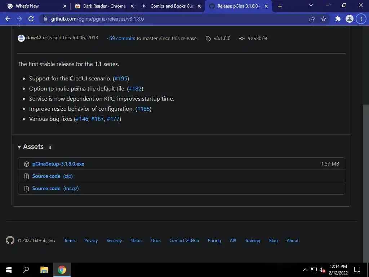369x277 pixels.
Task: Open Windows taskbar search
Action: tap(26, 270)
